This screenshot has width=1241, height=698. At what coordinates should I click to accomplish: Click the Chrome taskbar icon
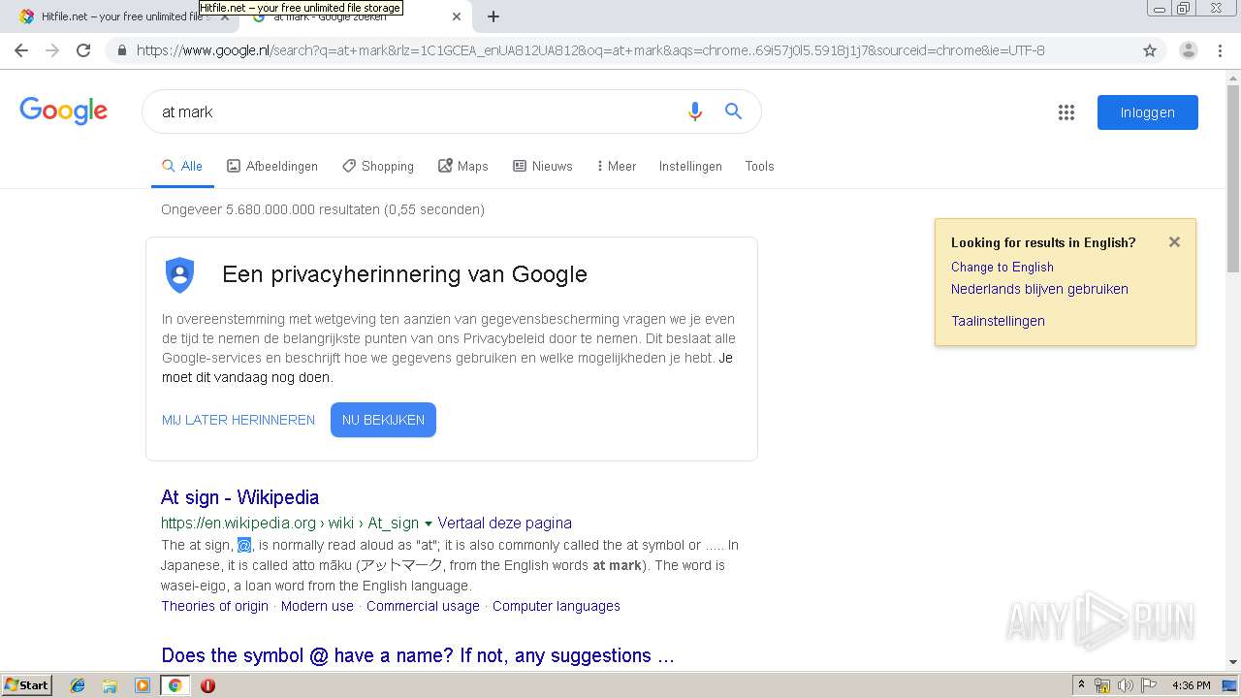pyautogui.click(x=175, y=685)
